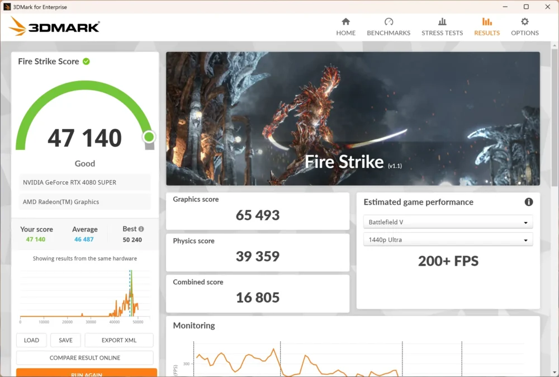The height and width of the screenshot is (377, 559).
Task: Click the large 47 140 gauge score
Action: pyautogui.click(x=84, y=138)
